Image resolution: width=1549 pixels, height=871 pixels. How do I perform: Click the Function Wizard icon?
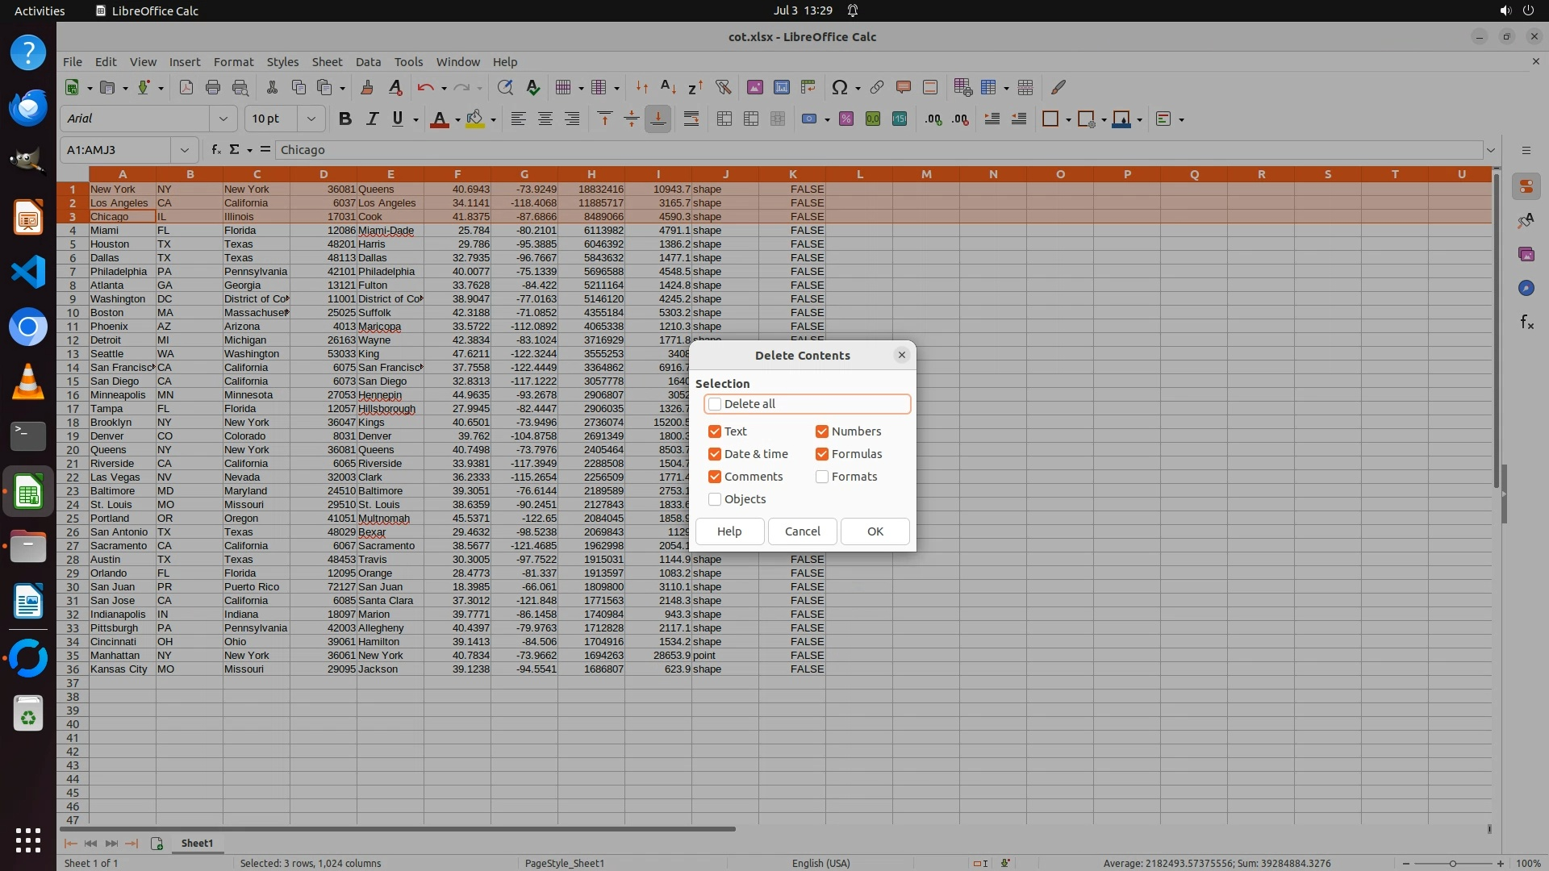tap(216, 149)
